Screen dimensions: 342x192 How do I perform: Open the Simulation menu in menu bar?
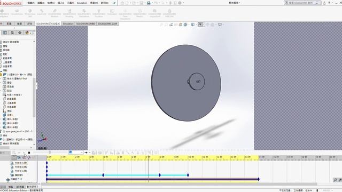pos(82,3)
